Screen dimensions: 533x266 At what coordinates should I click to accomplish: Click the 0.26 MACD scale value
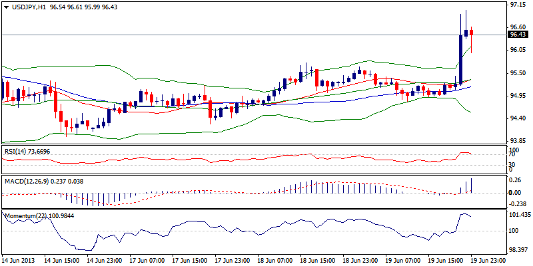coord(515,180)
